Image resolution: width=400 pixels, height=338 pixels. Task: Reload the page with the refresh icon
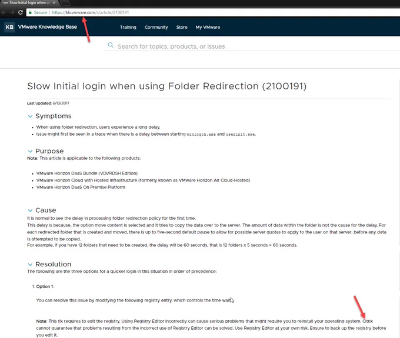pyautogui.click(x=21, y=12)
